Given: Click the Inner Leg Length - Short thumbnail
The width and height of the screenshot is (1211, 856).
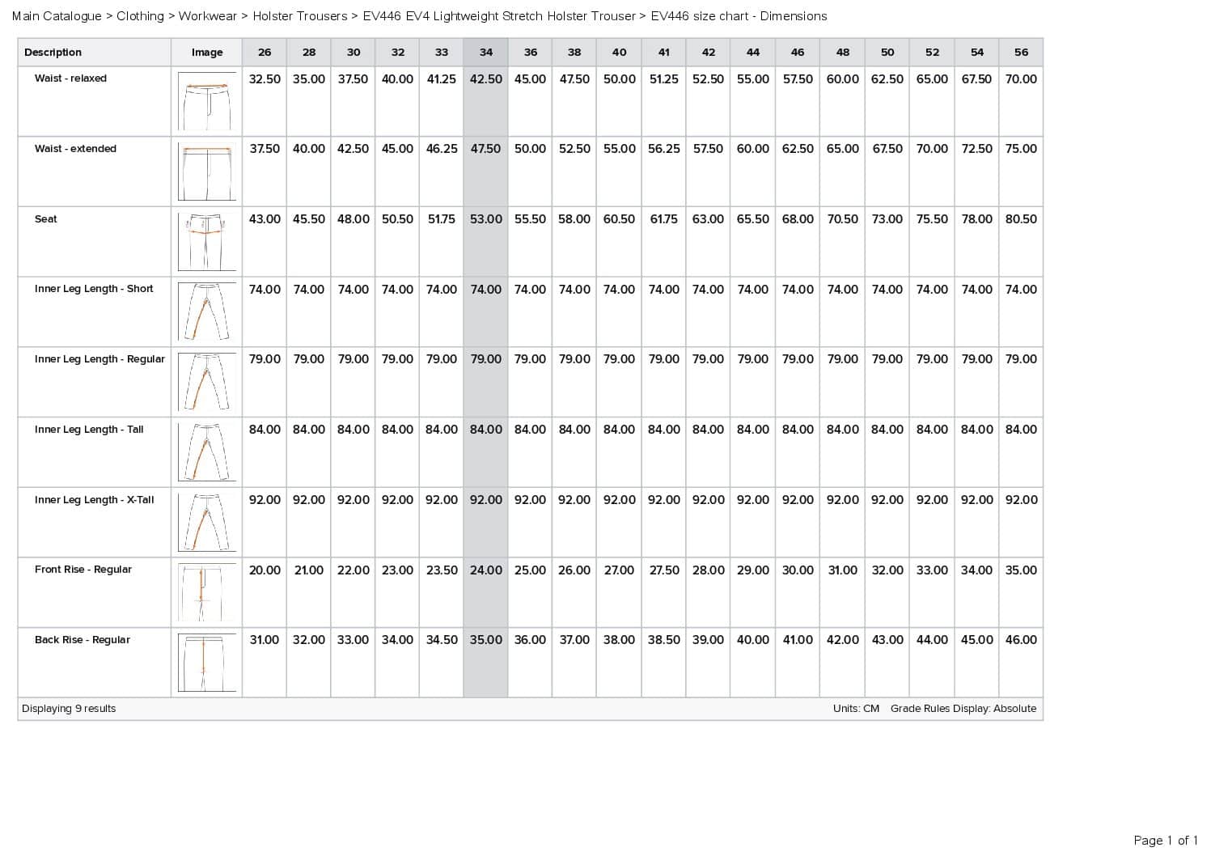Looking at the screenshot, I should 207,312.
